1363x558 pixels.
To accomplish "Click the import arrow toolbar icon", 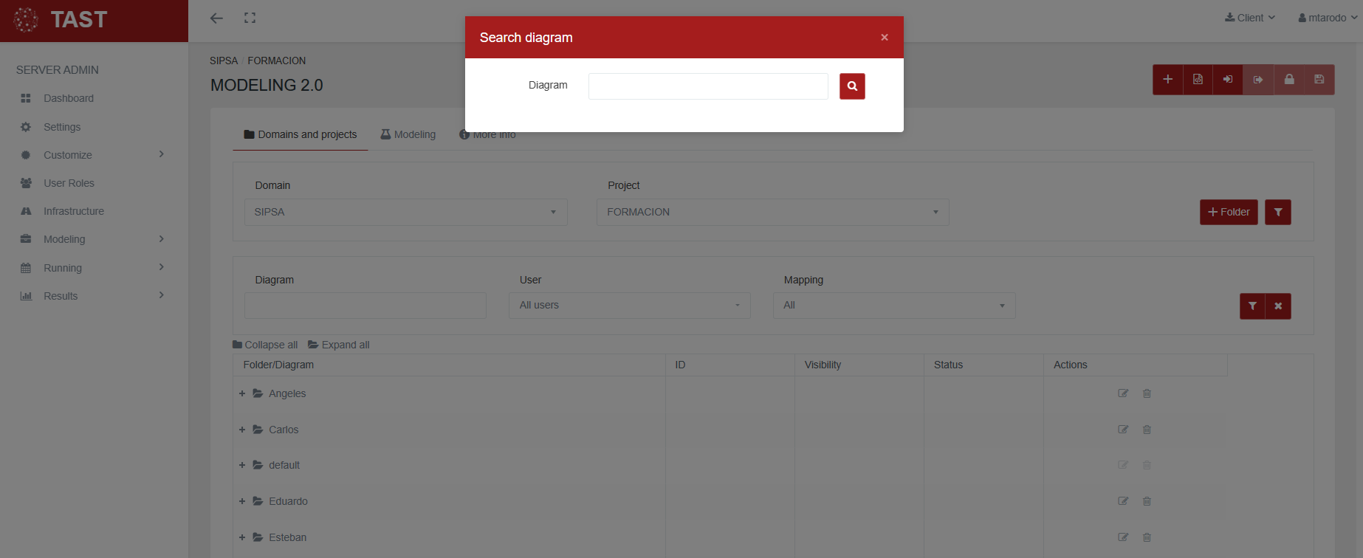I will (x=1228, y=80).
